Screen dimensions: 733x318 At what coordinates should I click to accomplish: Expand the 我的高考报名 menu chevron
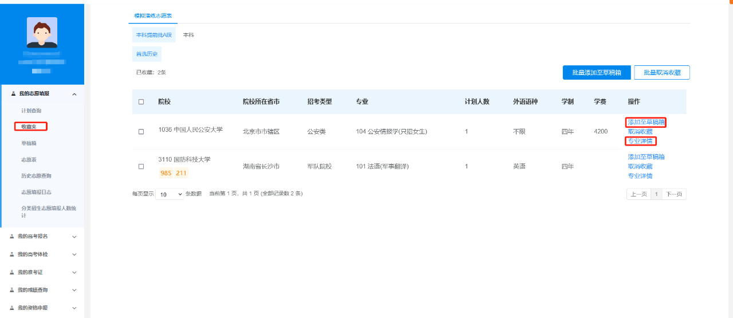[x=74, y=236]
